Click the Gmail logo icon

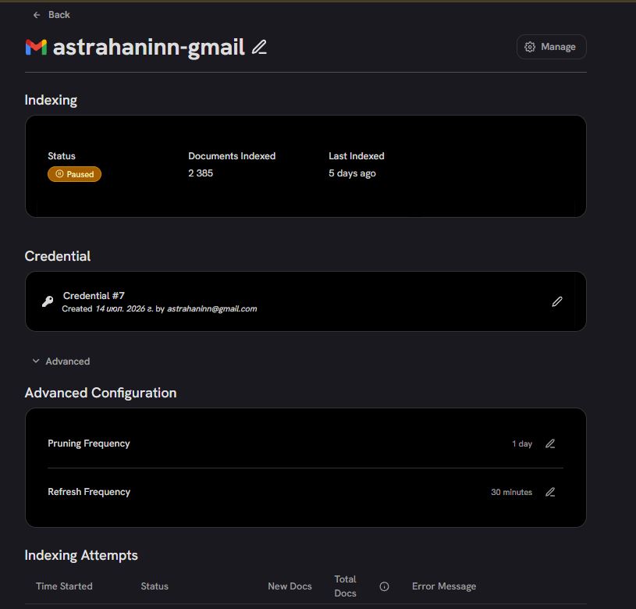point(36,47)
